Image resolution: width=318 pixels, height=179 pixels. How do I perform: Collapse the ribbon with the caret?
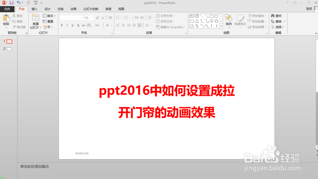click(x=316, y=33)
